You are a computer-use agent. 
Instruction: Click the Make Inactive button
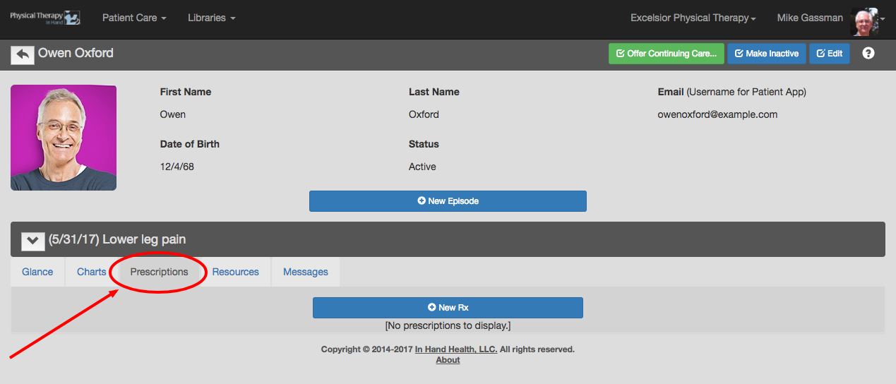(x=767, y=54)
